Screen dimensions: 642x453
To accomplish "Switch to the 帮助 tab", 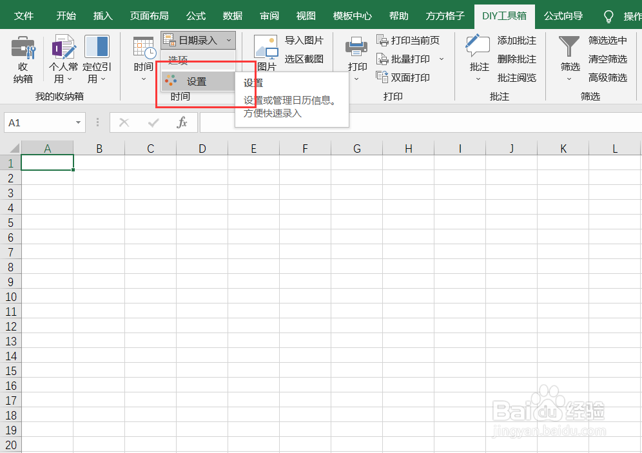I will pyautogui.click(x=399, y=16).
